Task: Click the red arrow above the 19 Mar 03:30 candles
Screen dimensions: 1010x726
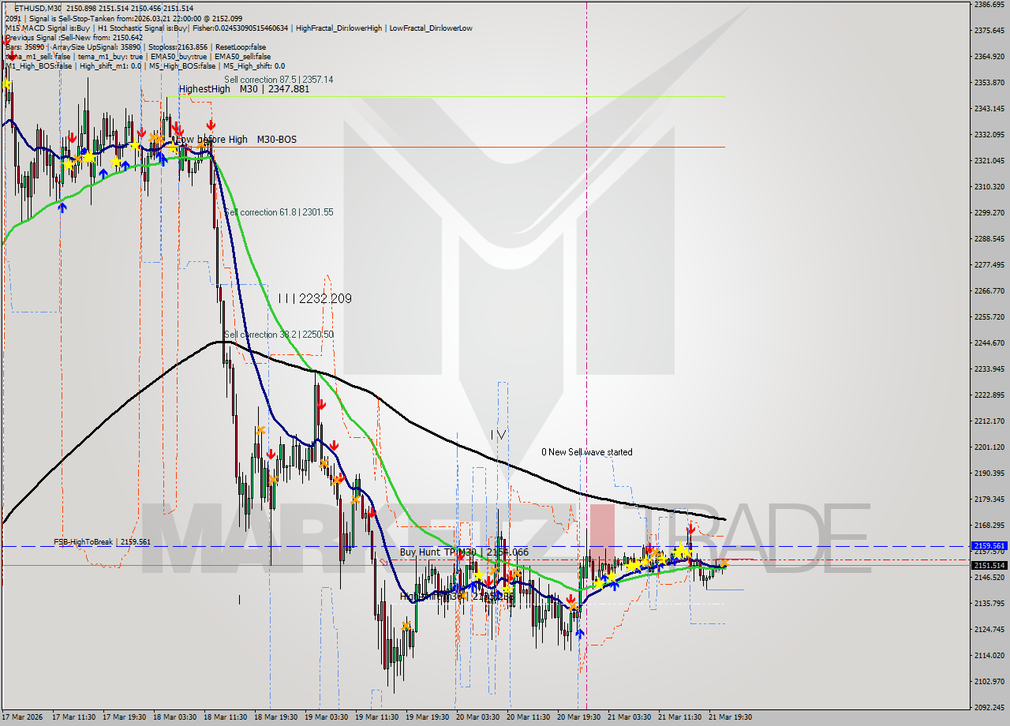Action: 321,405
